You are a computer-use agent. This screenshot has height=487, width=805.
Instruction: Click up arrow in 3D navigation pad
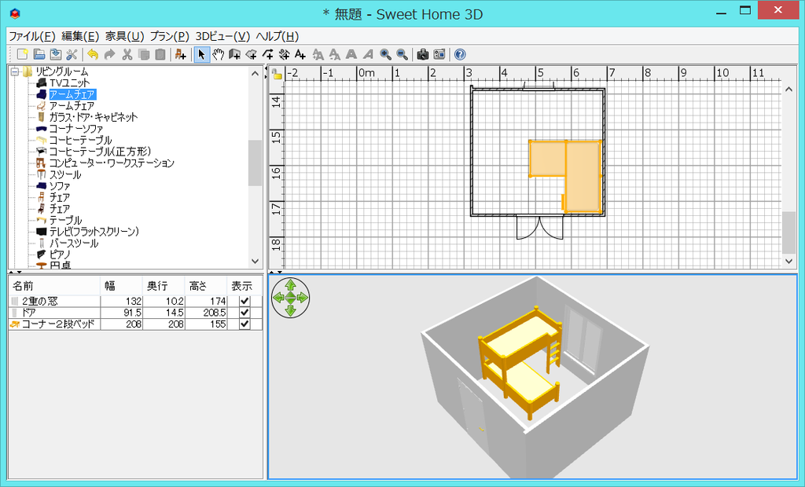pos(291,285)
